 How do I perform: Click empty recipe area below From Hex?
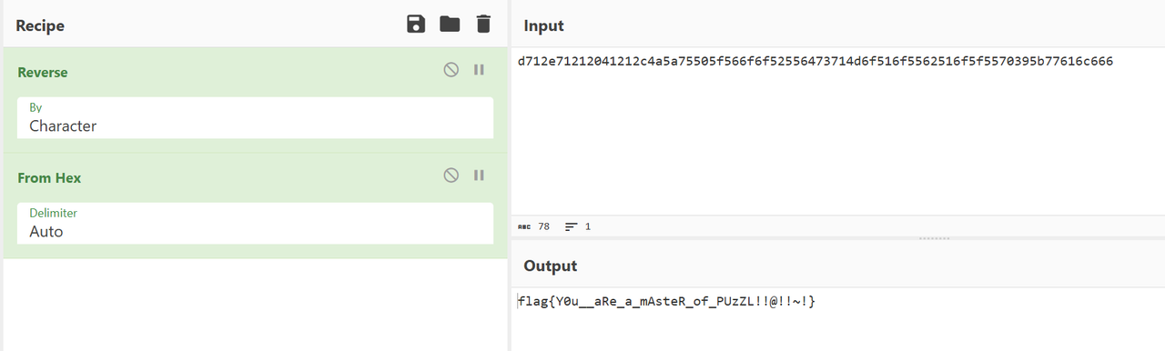[255, 305]
